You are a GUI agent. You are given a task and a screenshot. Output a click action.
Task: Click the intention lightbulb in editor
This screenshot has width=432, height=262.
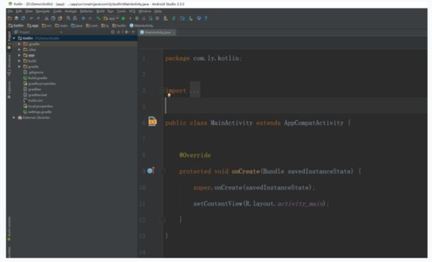point(169,95)
